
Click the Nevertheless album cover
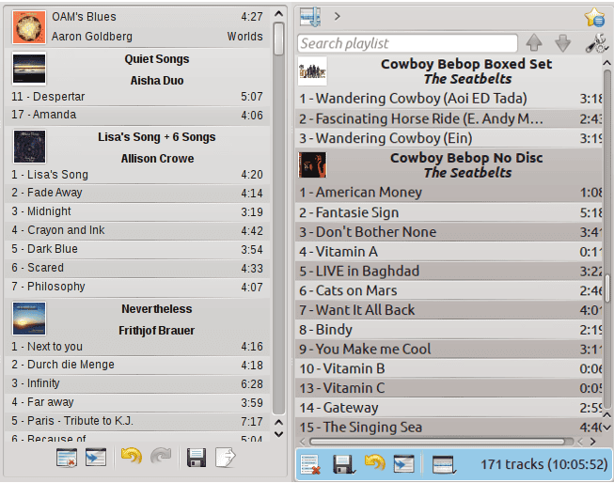click(x=29, y=319)
